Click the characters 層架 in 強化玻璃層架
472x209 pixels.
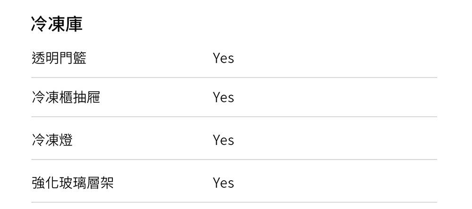click(x=100, y=182)
